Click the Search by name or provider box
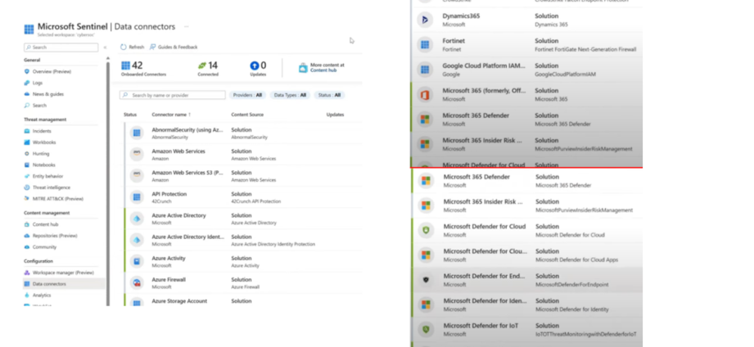 click(x=172, y=95)
